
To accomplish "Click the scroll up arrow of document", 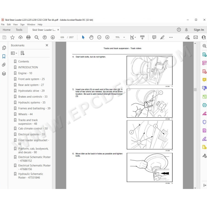I will pyautogui.click(x=195, y=43).
